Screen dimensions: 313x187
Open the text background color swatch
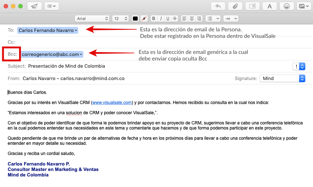(x=144, y=19)
